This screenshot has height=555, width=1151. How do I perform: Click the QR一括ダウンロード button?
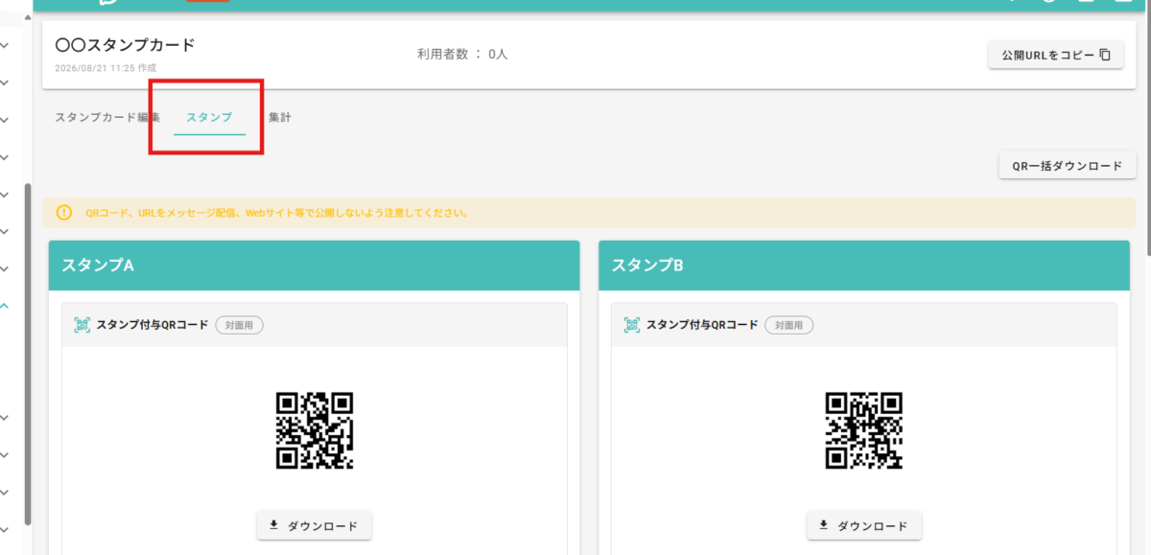tap(1068, 166)
